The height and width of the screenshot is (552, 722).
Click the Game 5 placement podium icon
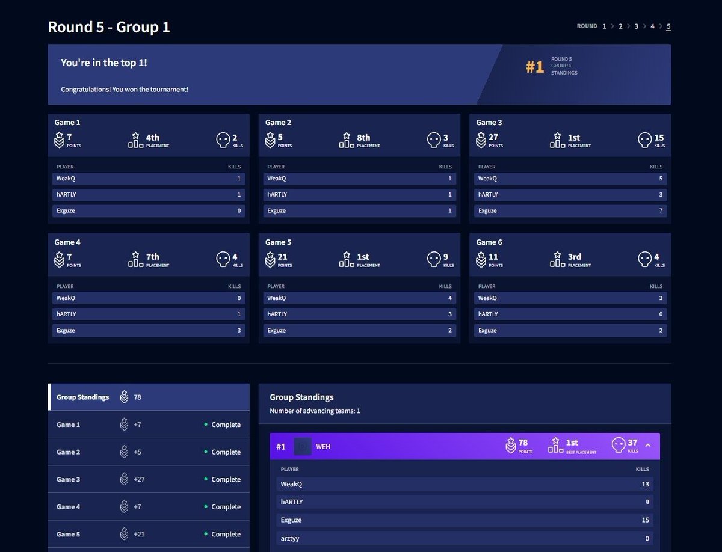tap(347, 260)
